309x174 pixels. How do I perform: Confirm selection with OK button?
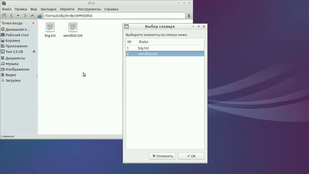coord(191,156)
